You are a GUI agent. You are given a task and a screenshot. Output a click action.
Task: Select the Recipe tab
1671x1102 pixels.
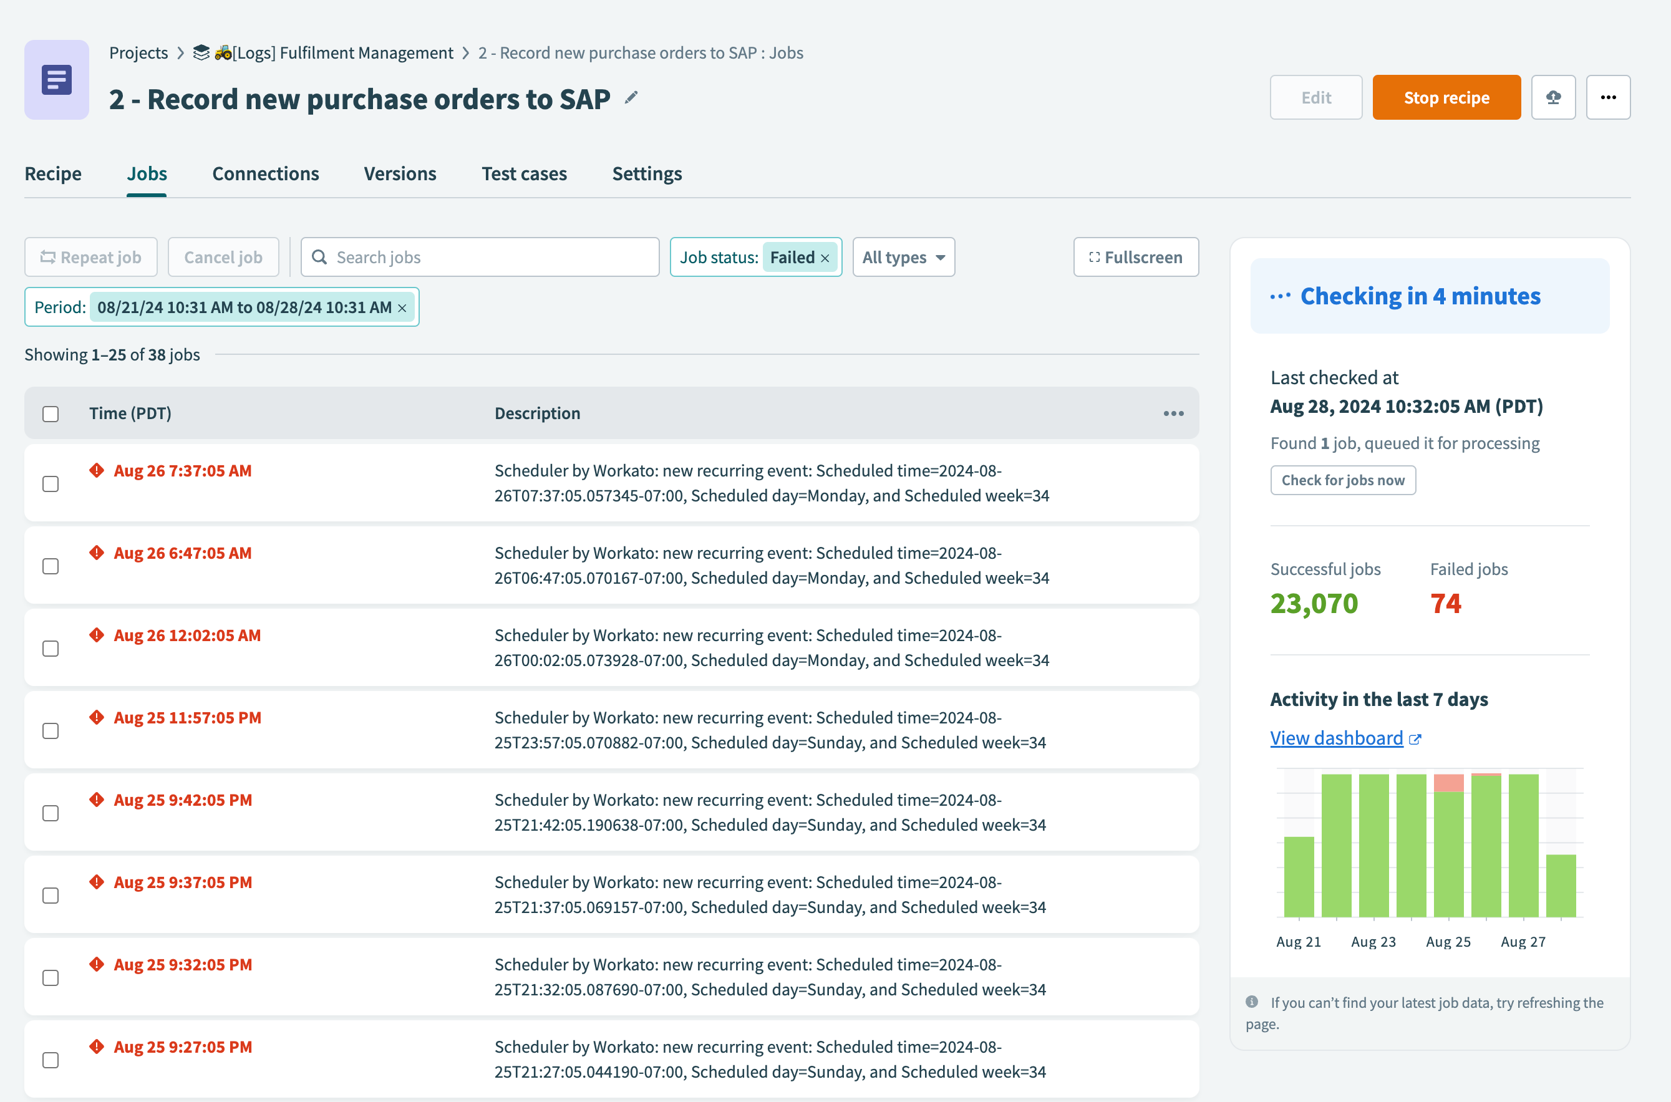coord(54,173)
